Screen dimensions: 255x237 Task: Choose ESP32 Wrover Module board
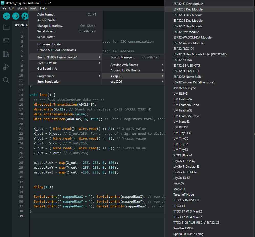(188, 43)
